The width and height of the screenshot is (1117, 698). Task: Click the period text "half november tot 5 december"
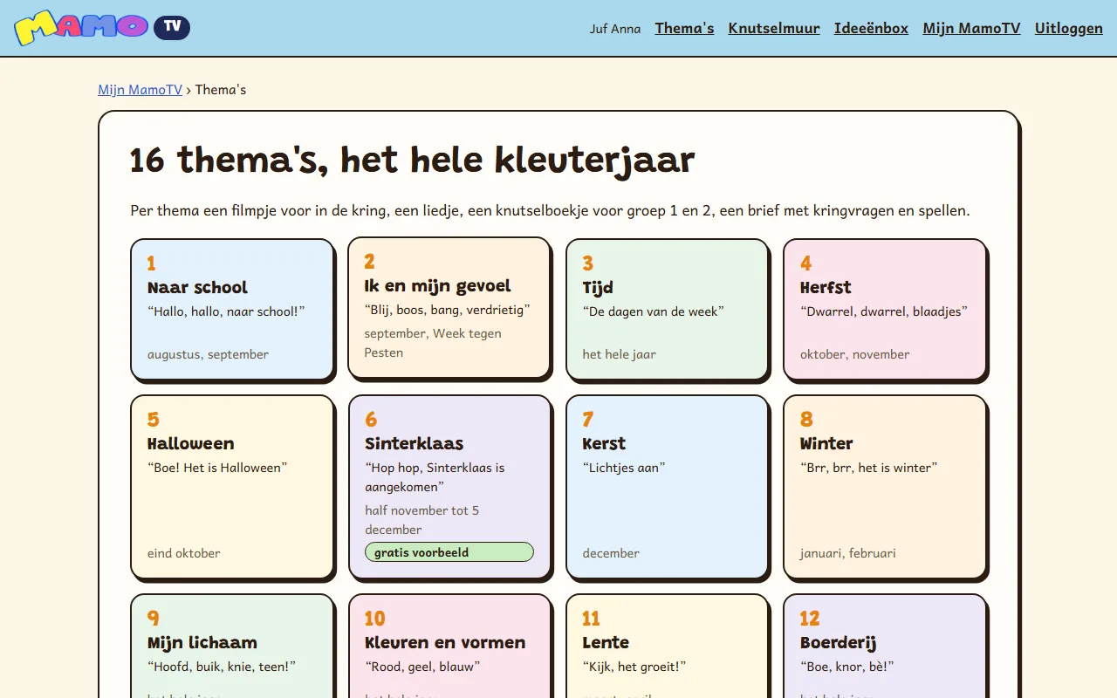(x=422, y=520)
